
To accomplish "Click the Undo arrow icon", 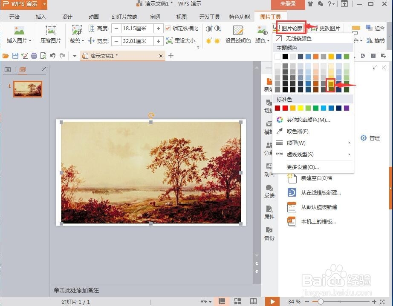I will point(52,56).
